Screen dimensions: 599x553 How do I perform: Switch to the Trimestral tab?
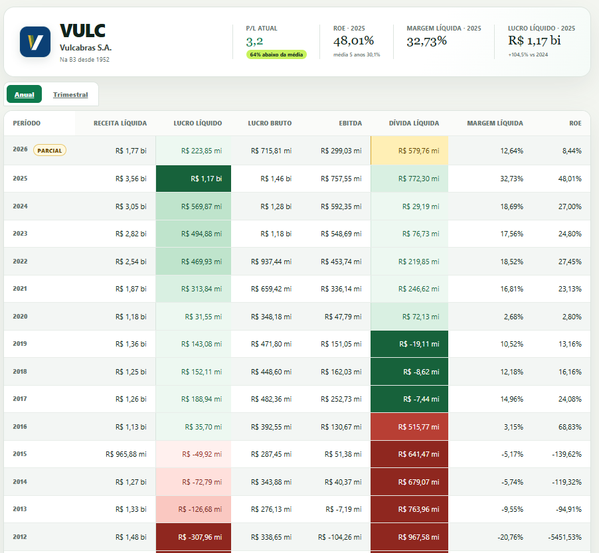70,94
